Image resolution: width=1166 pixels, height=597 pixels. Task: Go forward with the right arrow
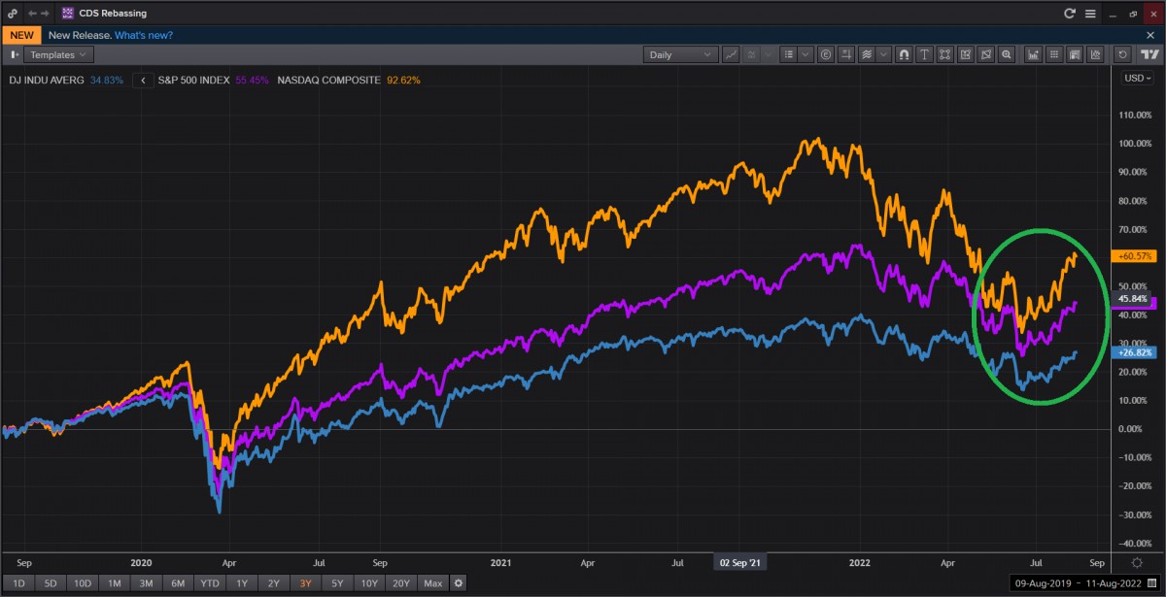(46, 14)
